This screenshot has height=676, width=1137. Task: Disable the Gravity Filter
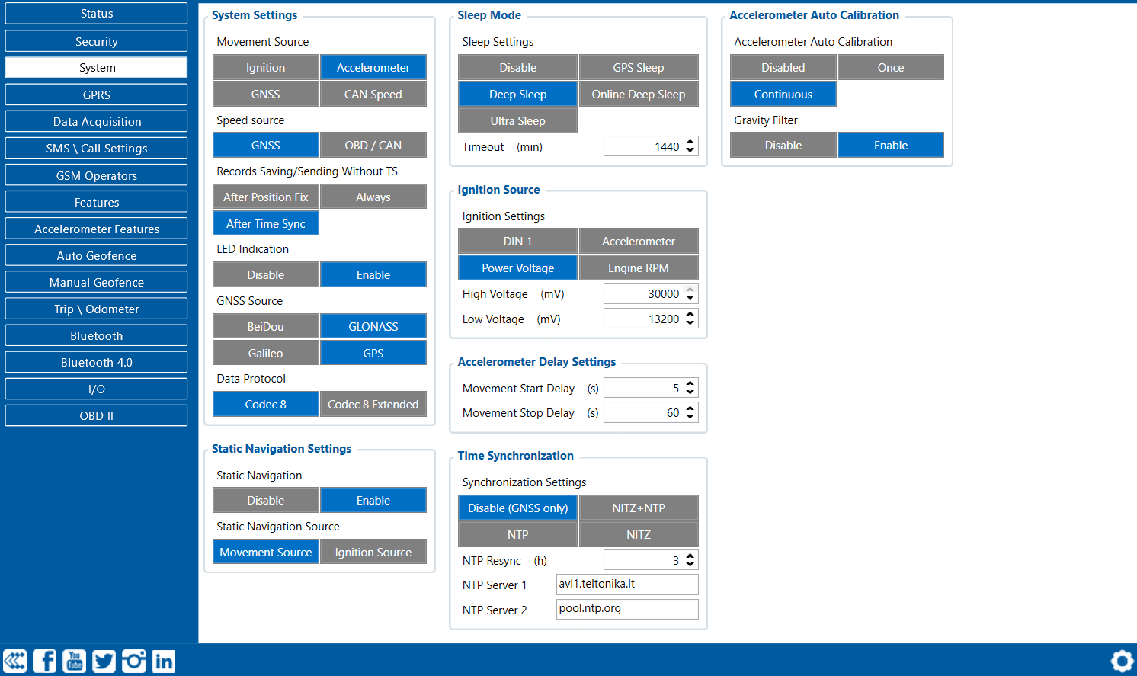pyautogui.click(x=783, y=146)
